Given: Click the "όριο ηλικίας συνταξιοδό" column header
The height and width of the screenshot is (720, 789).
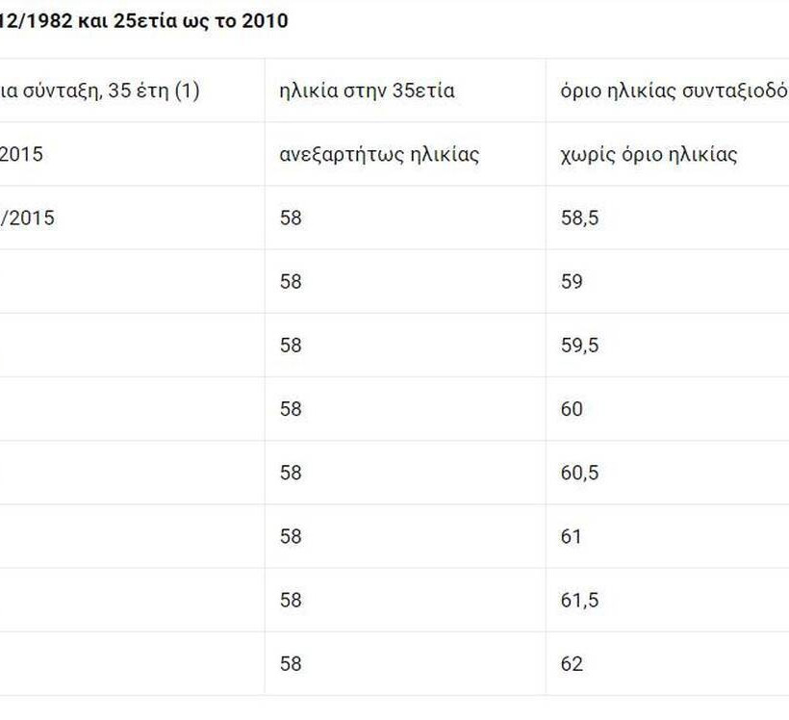Looking at the screenshot, I should (x=674, y=91).
